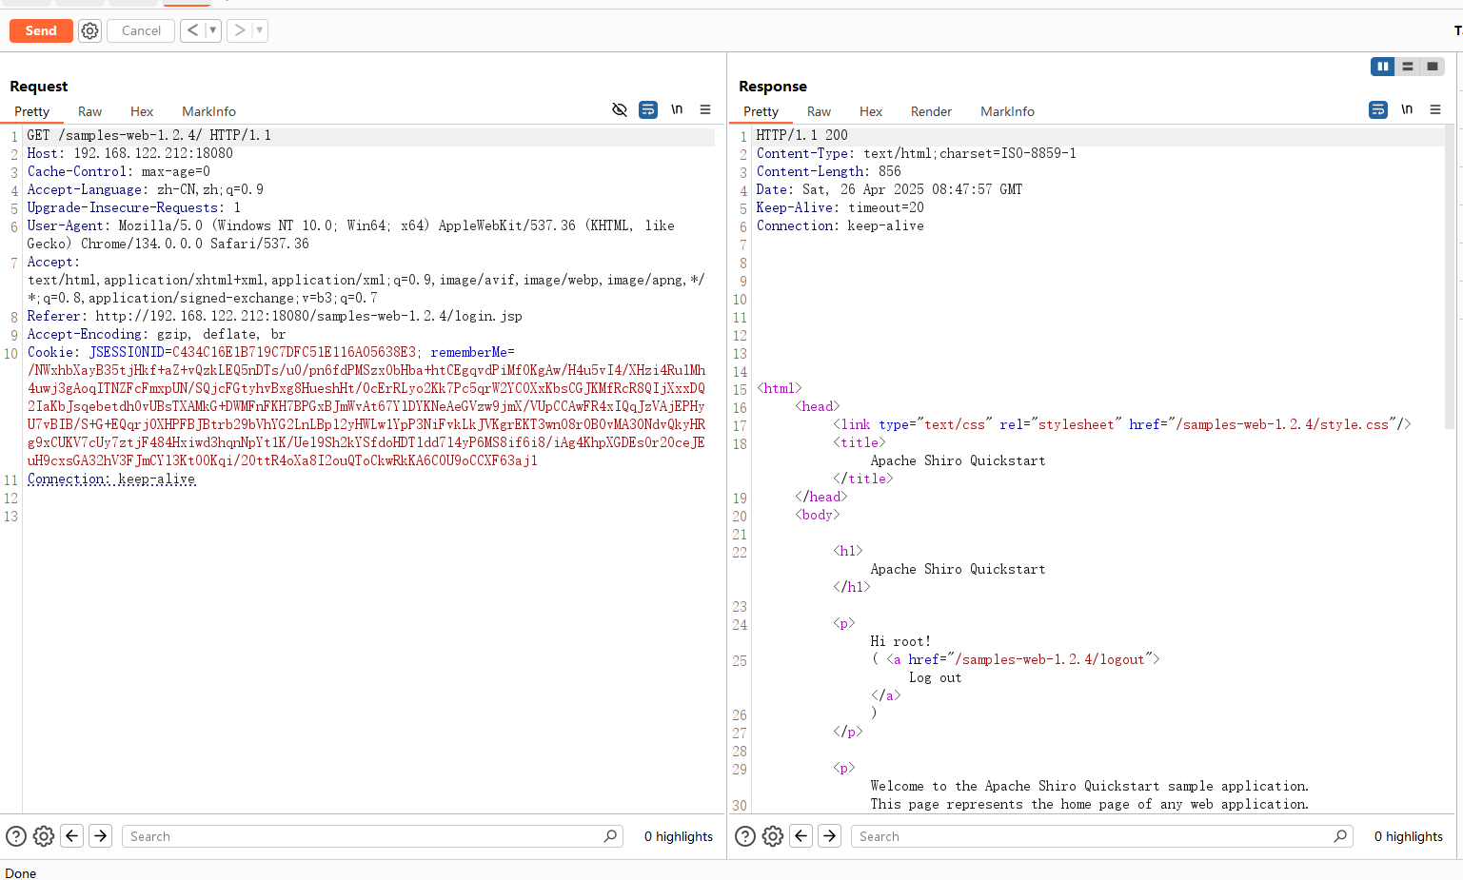Image resolution: width=1463 pixels, height=880 pixels.
Task: Switch to the Request Hex tab
Action: click(142, 111)
